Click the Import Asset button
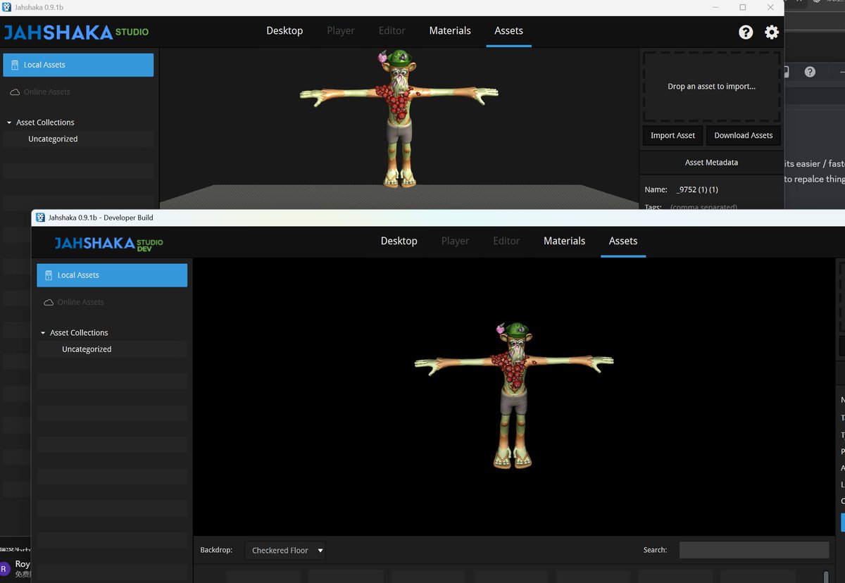Image resolution: width=845 pixels, height=583 pixels. [x=672, y=135]
